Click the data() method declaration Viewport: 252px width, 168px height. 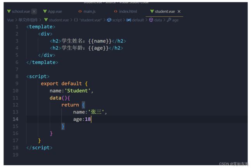coord(60,98)
